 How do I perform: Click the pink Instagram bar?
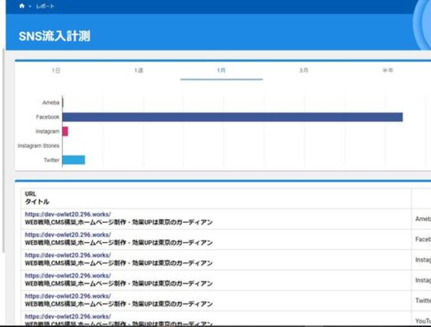click(x=65, y=131)
